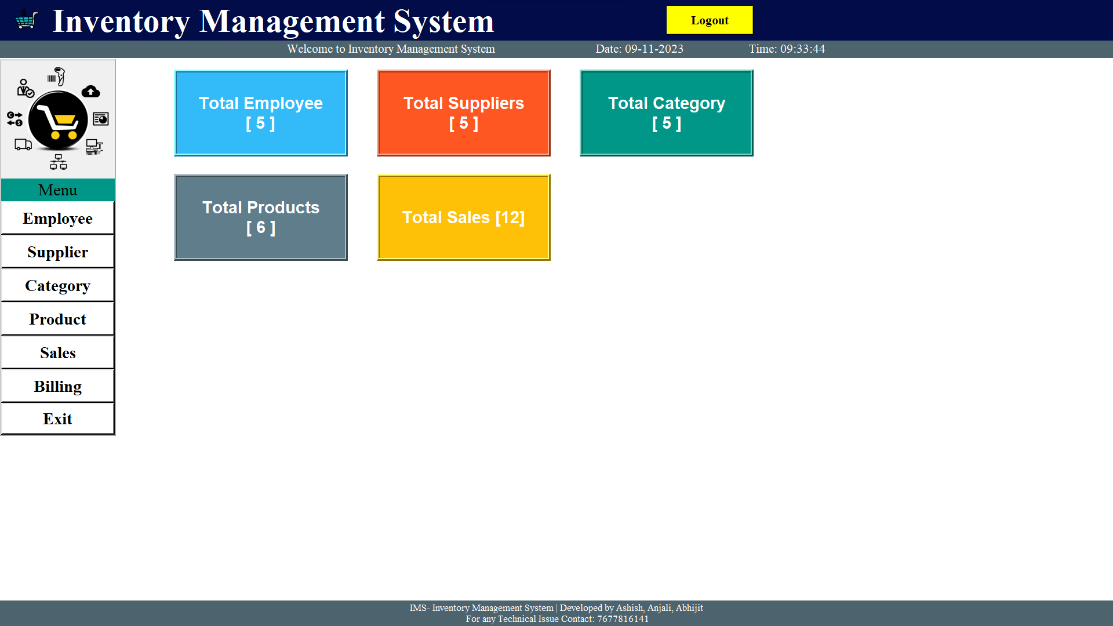Click the yellow Logout button
This screenshot has height=626, width=1113.
tap(709, 20)
